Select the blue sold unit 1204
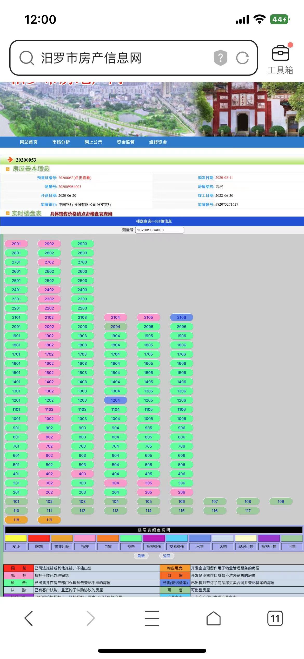The image size is (304, 659). (x=115, y=400)
